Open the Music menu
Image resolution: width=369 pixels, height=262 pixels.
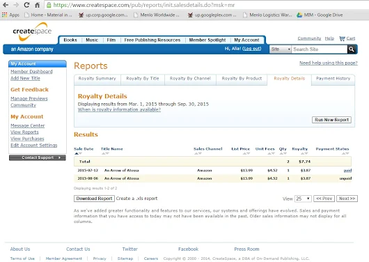pos(92,40)
